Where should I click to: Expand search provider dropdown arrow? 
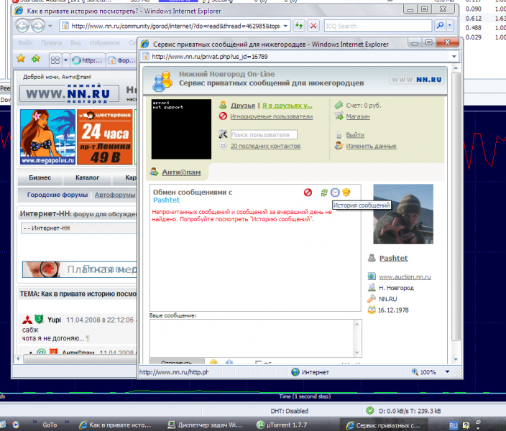pos(450,25)
